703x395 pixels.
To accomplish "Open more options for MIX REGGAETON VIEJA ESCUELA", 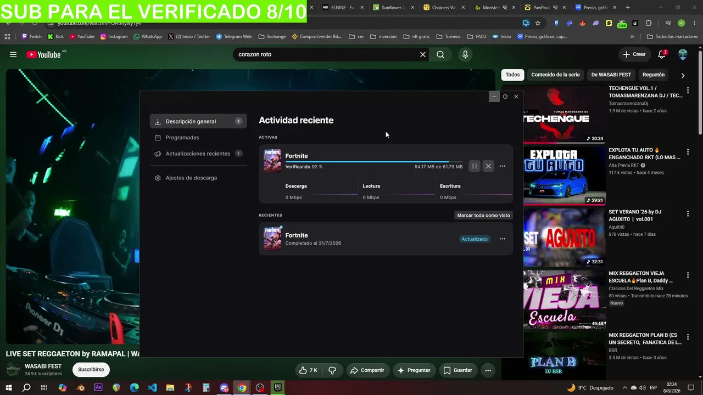I will point(688,275).
